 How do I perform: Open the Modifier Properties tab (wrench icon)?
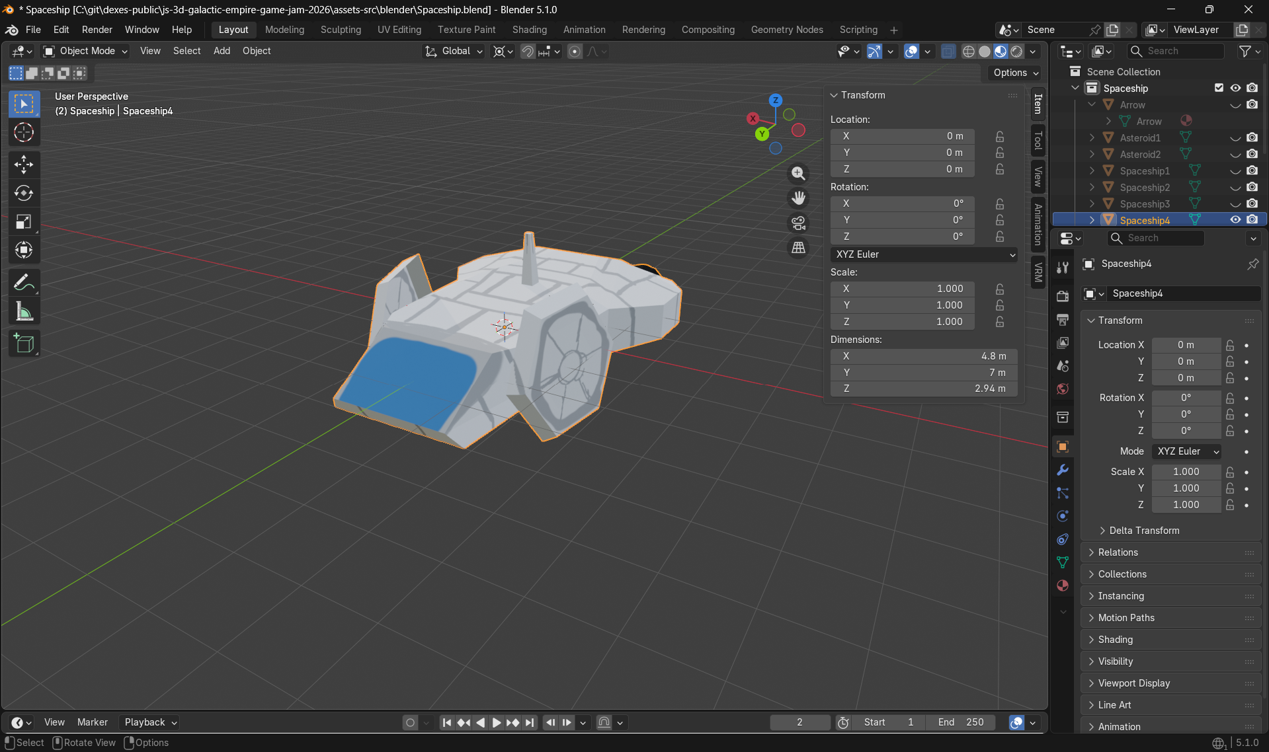tap(1063, 470)
